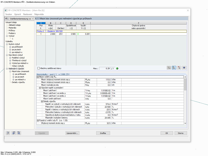Open the Soubor menu

9,14
